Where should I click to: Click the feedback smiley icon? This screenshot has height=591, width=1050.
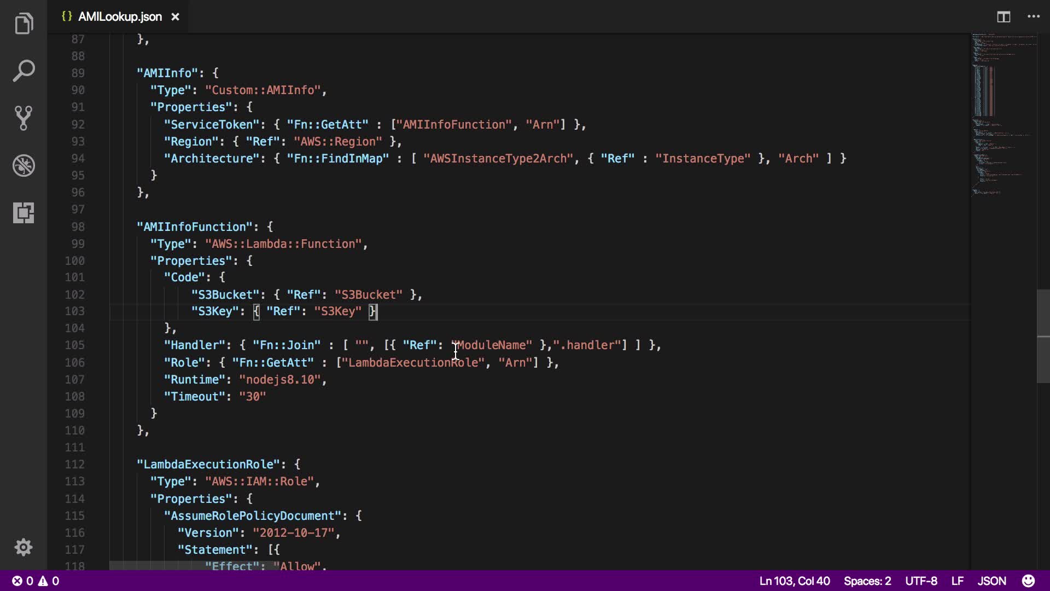[1028, 581]
